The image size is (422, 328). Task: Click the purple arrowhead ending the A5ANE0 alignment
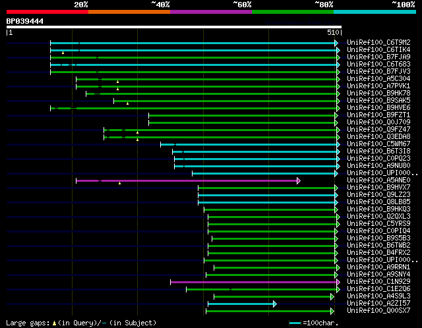tap(299, 180)
